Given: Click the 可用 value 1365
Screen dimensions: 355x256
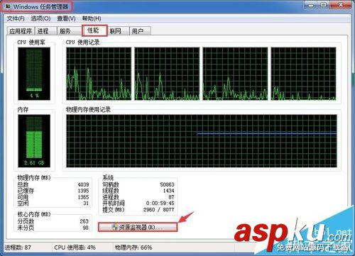Looking at the screenshot, I should (83, 197).
